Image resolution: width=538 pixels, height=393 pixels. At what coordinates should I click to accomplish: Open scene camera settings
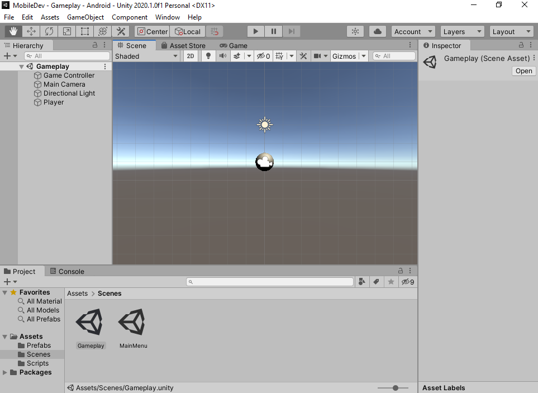[321, 56]
